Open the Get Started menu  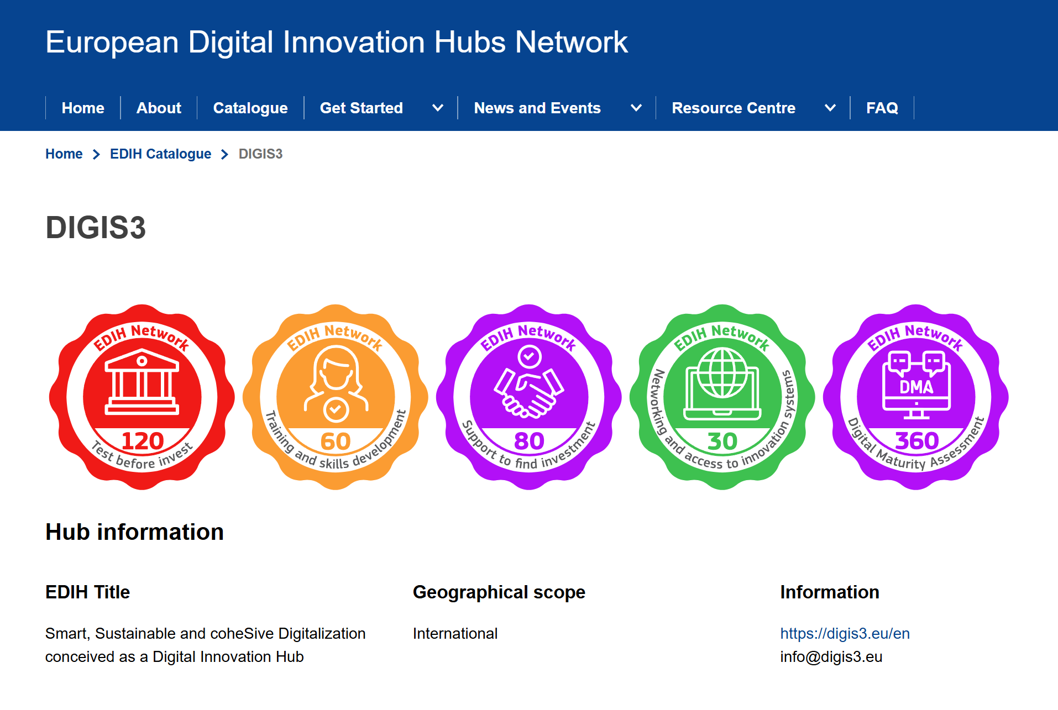tap(362, 108)
